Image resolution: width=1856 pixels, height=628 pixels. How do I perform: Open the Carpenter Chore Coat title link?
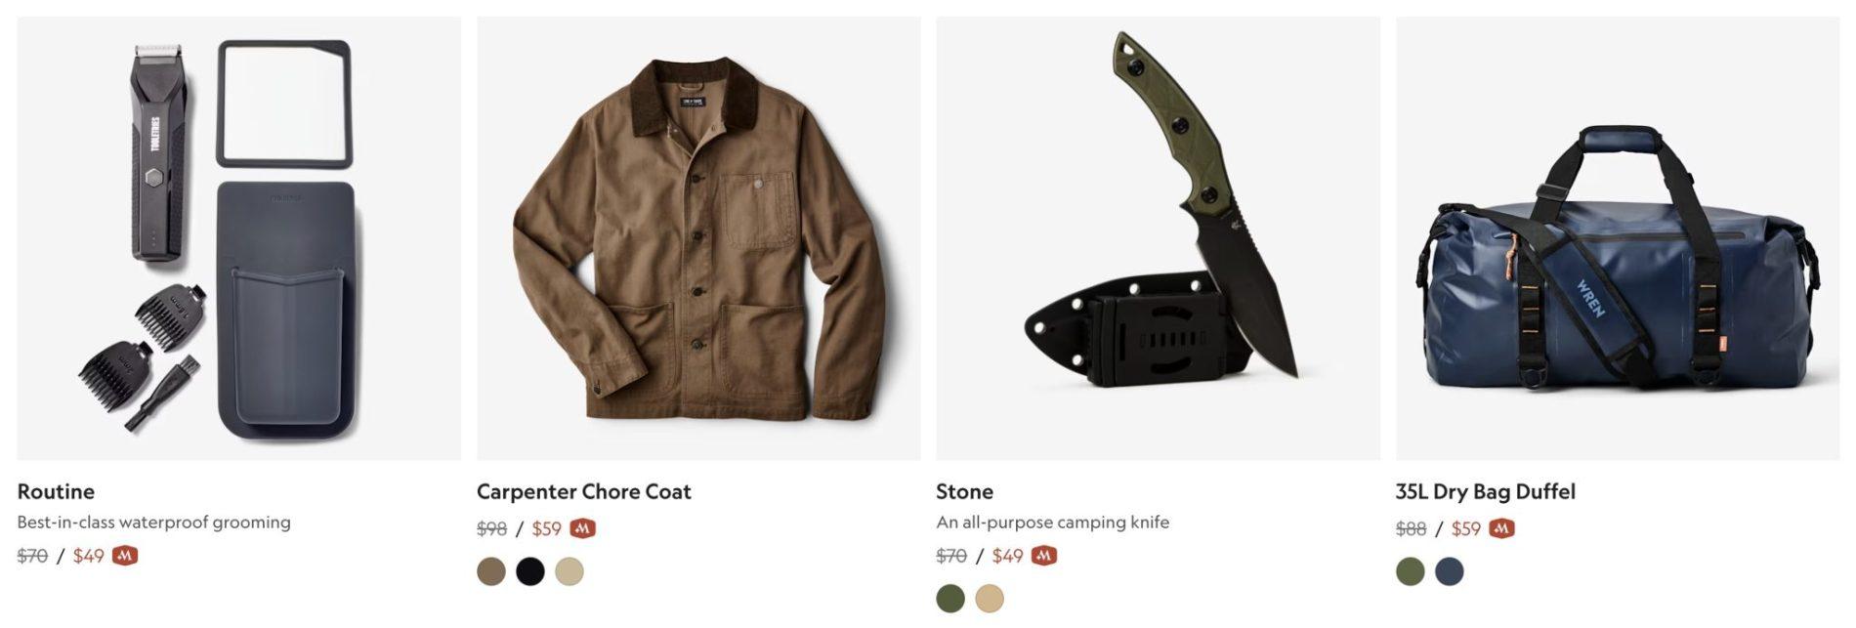point(584,491)
